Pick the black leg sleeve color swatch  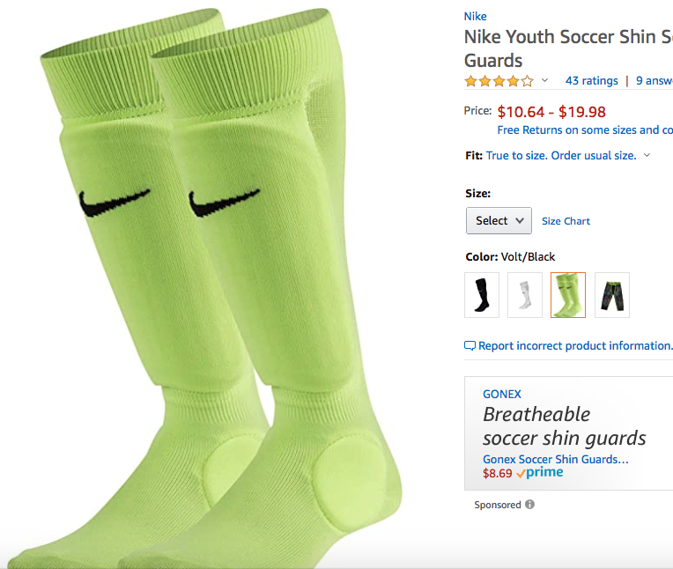pyautogui.click(x=612, y=294)
